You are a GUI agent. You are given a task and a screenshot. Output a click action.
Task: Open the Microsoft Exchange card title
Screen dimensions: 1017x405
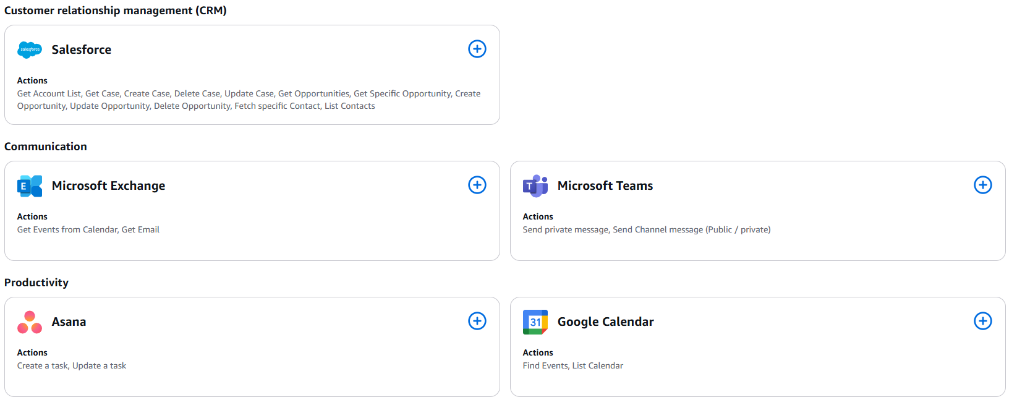109,185
